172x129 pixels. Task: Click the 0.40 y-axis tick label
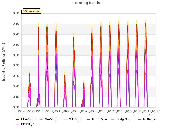coord(16,66)
